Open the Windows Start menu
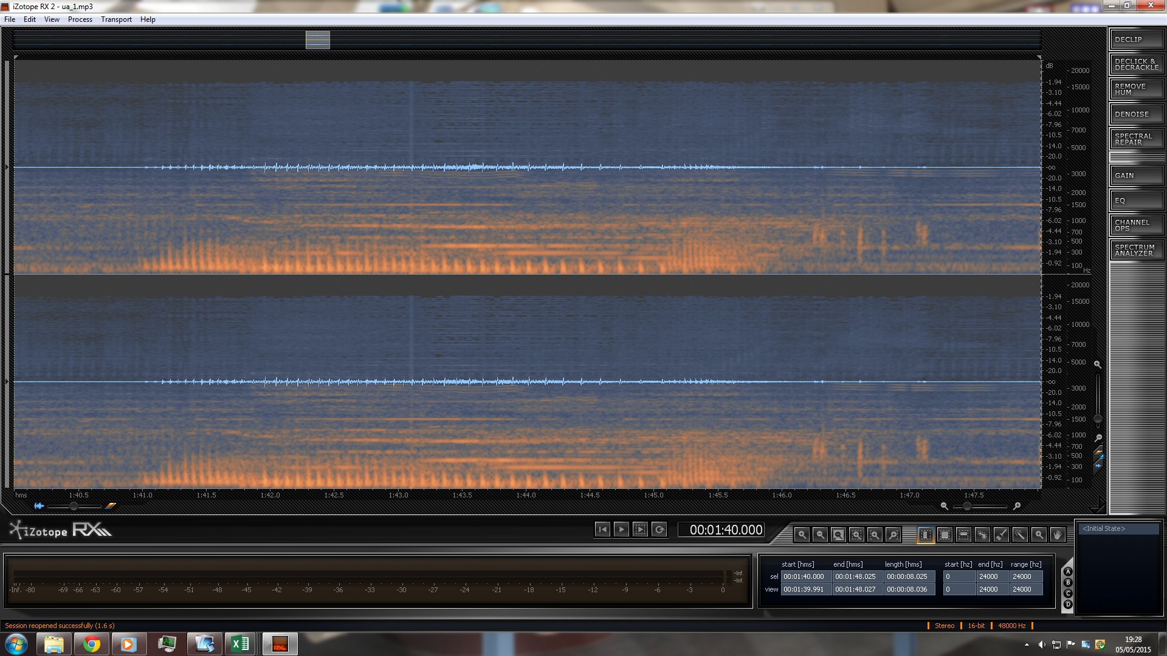This screenshot has width=1167, height=656. pos(16,644)
